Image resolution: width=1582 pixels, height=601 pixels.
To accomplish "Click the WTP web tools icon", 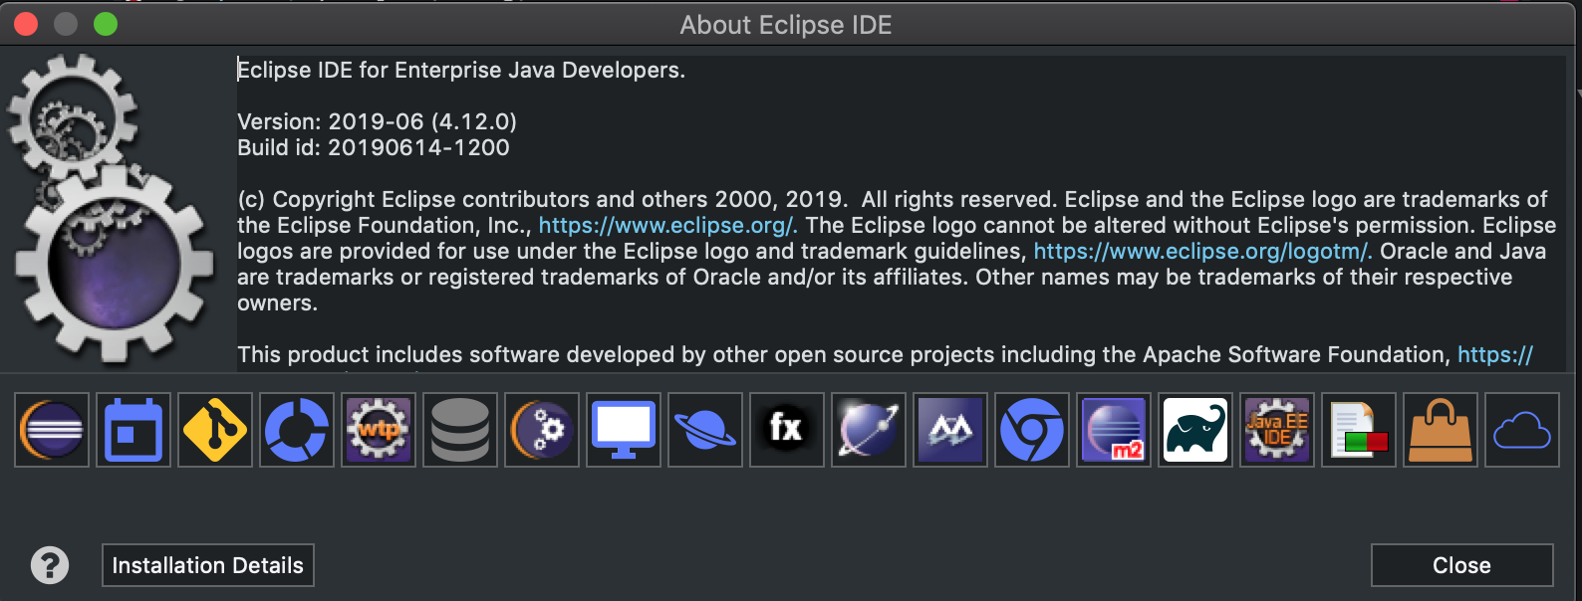I will click(379, 430).
